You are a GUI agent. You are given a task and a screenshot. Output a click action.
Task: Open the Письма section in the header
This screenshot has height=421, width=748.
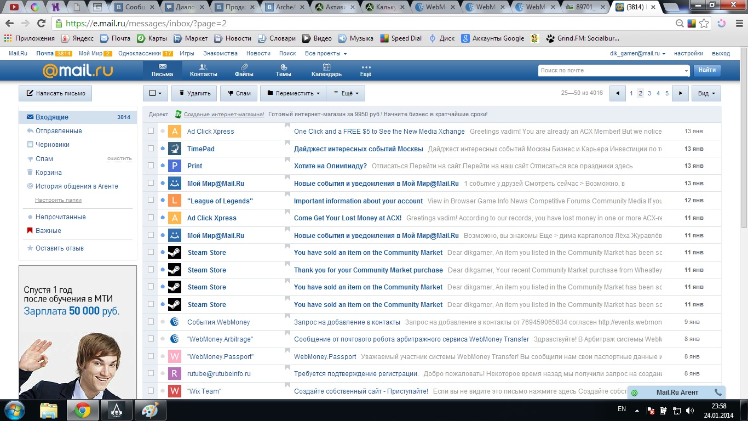click(162, 70)
